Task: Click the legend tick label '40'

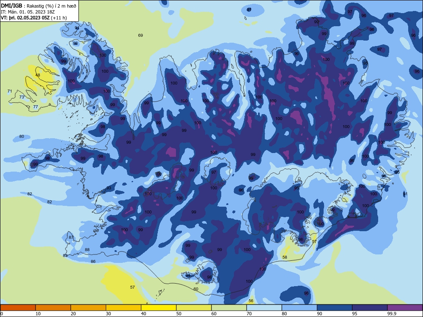Action: pos(144,314)
